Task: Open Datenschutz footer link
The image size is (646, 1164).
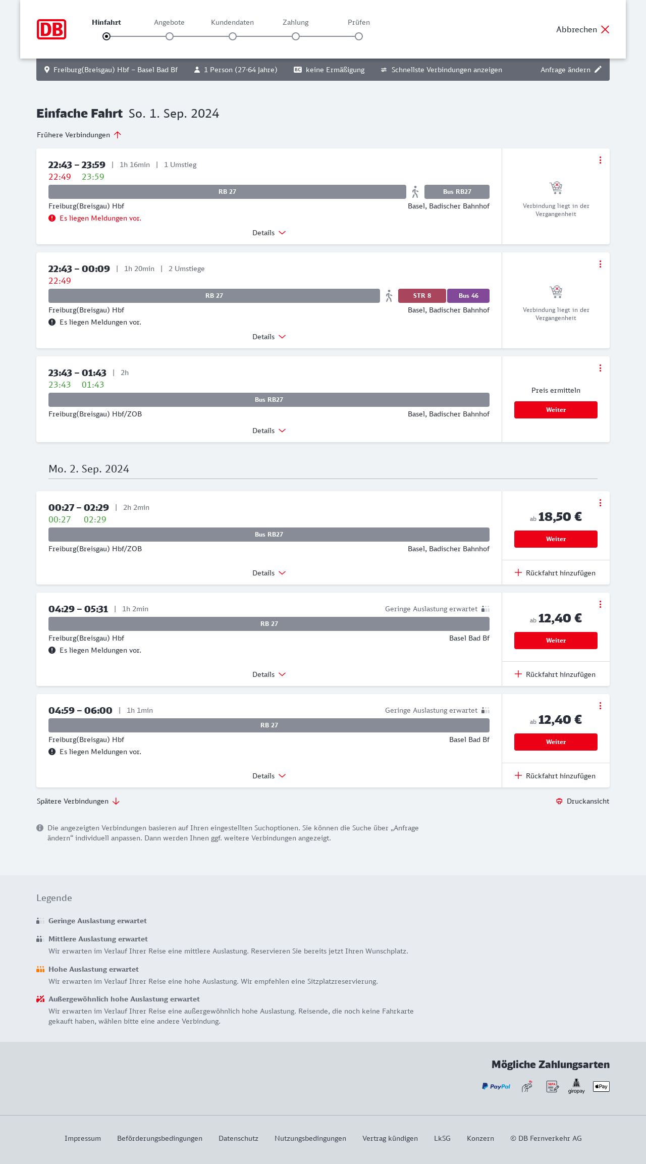Action: click(x=238, y=1138)
